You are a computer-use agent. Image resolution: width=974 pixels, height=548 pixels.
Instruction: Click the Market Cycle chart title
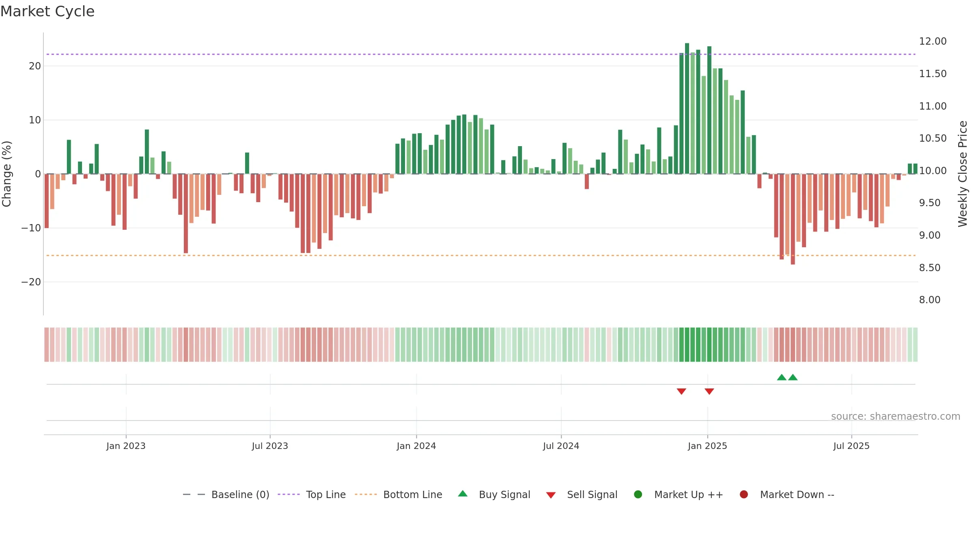pyautogui.click(x=47, y=11)
